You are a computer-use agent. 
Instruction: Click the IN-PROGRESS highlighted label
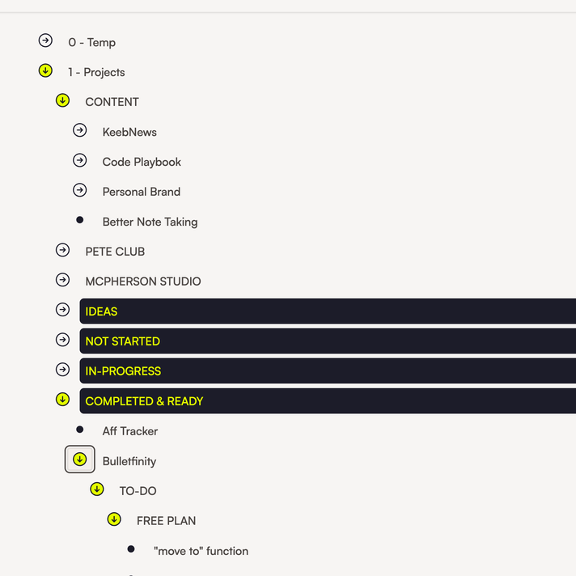[x=123, y=371]
